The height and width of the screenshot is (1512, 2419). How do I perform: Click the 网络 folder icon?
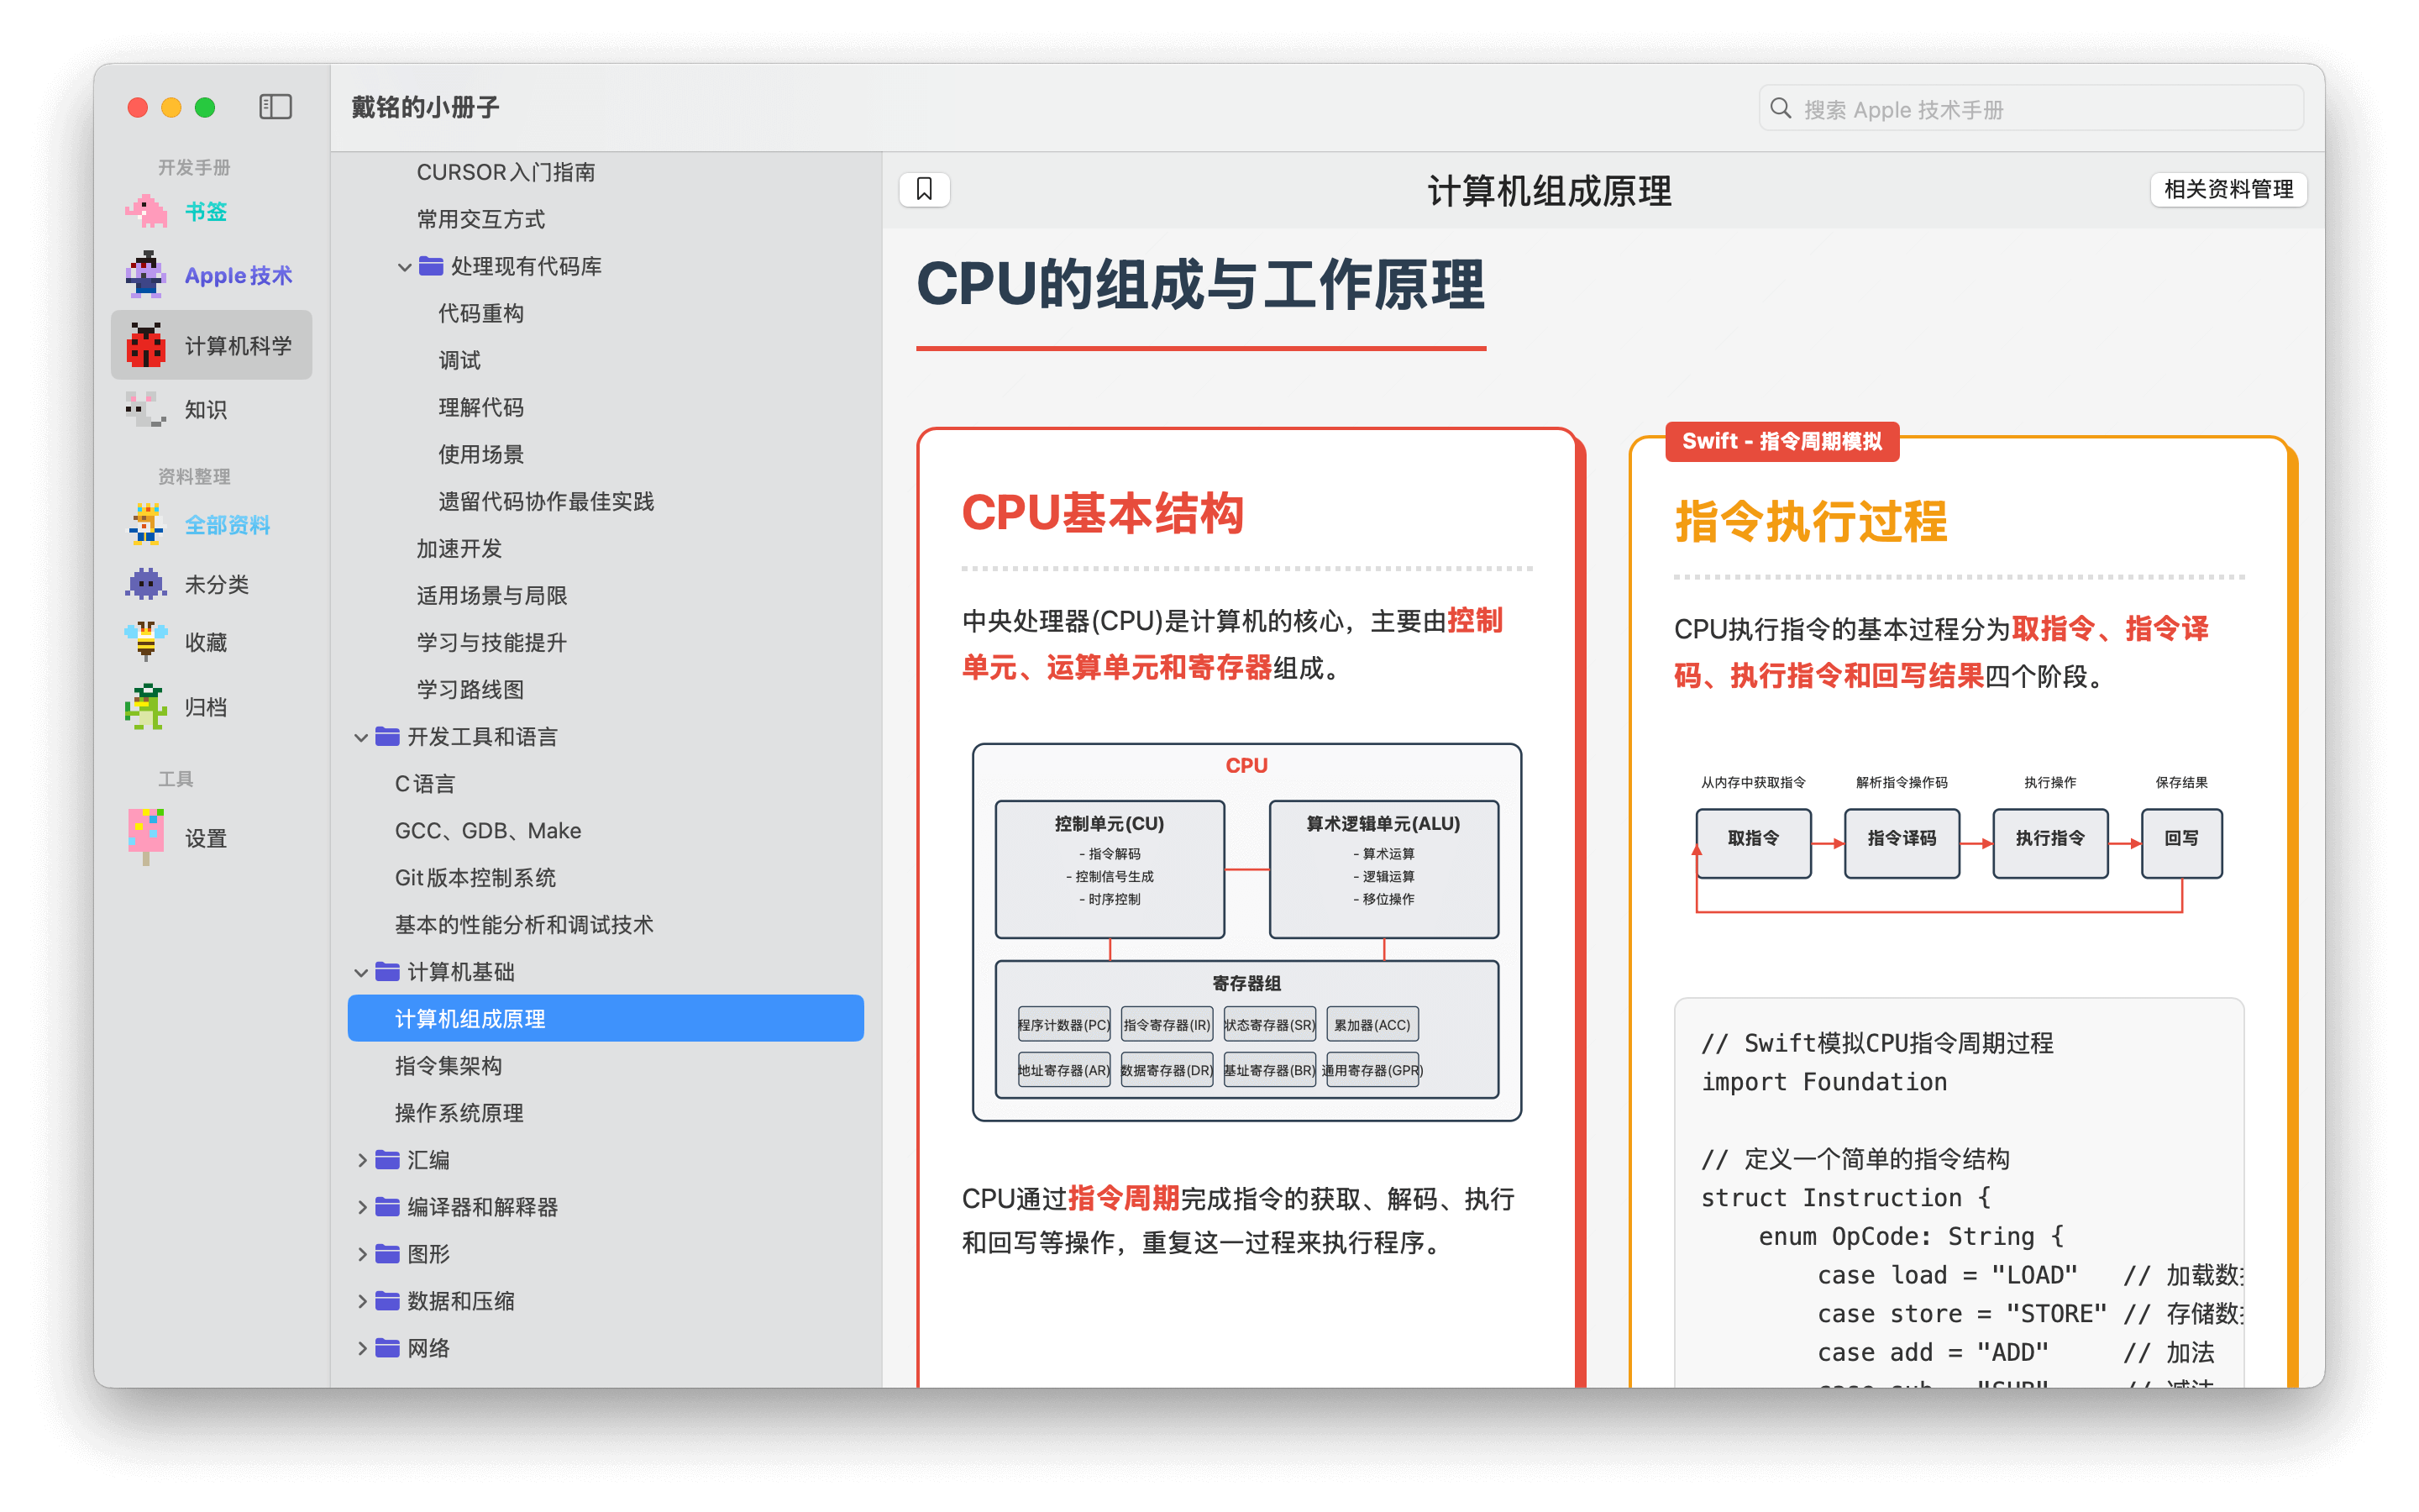click(387, 1348)
